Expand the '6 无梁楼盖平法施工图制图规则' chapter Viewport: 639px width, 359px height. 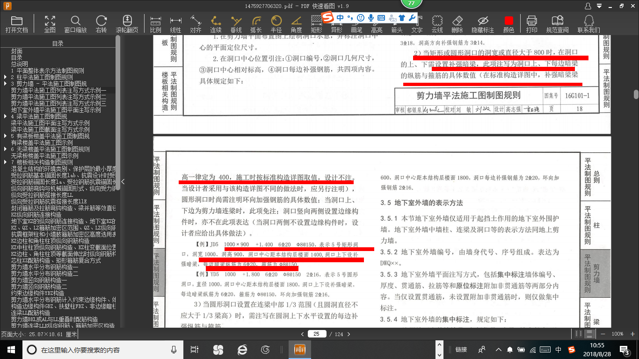pos(5,149)
